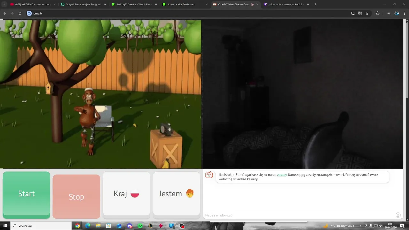409x230 pixels.
Task: Go back in browser history
Action: click(4, 13)
